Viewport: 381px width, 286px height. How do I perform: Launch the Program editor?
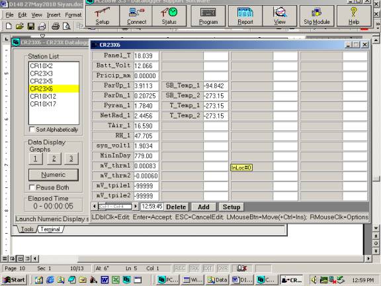208,16
